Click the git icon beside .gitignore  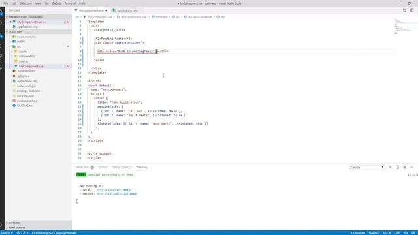coord(14,76)
